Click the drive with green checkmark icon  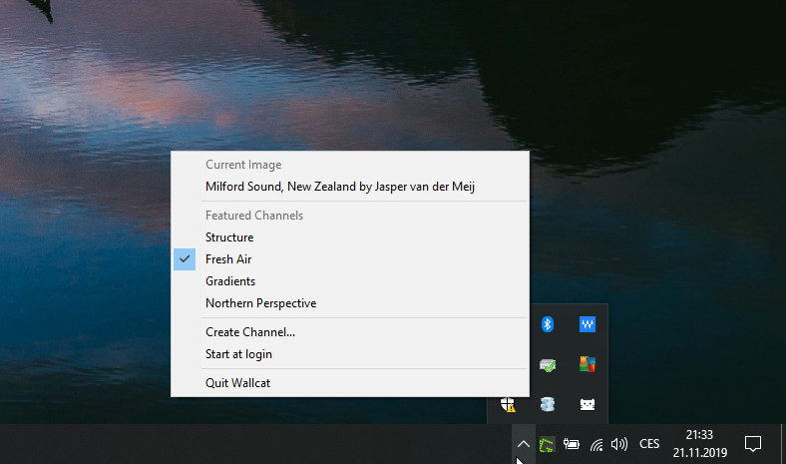pyautogui.click(x=548, y=364)
